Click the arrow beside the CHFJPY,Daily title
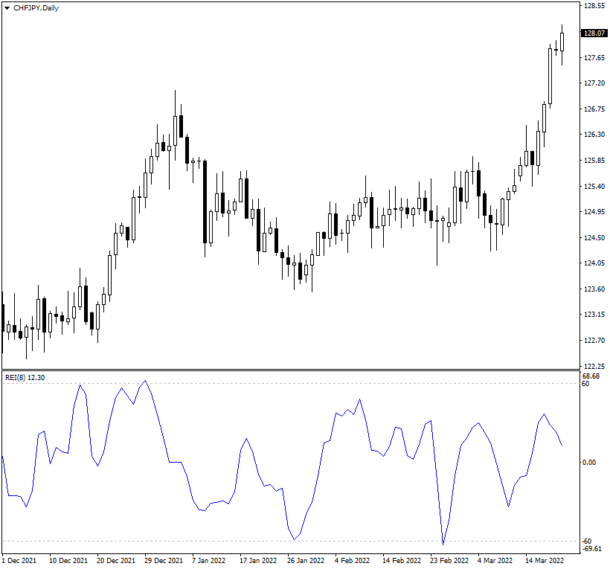This screenshot has width=610, height=569. (7, 7)
